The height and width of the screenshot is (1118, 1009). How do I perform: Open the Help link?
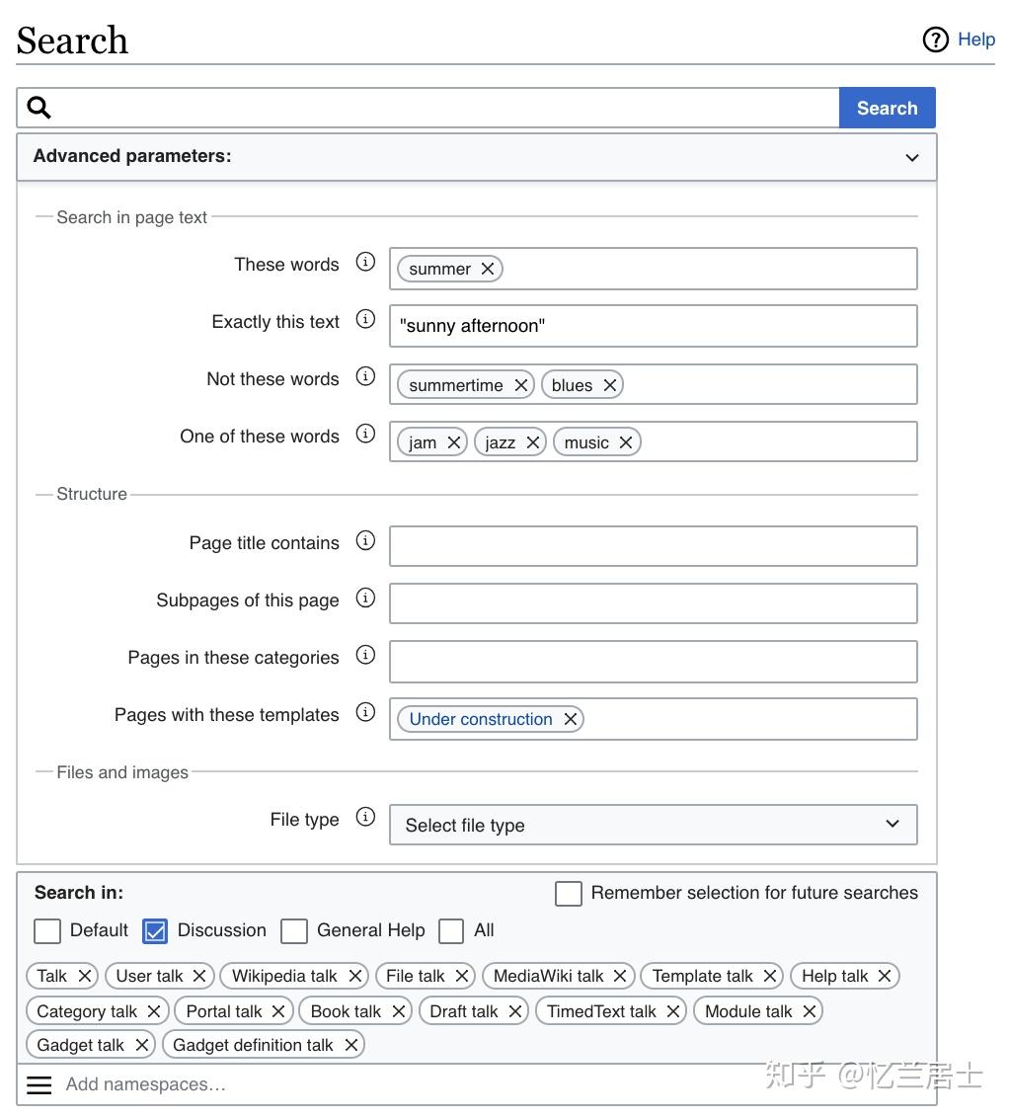[x=975, y=40]
